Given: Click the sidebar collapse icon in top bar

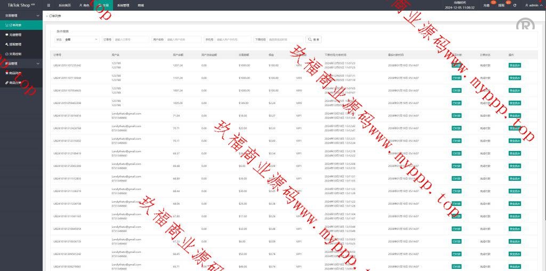Looking at the screenshot, I should click(49, 5).
